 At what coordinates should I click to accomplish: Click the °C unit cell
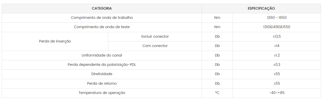[x=217, y=93]
